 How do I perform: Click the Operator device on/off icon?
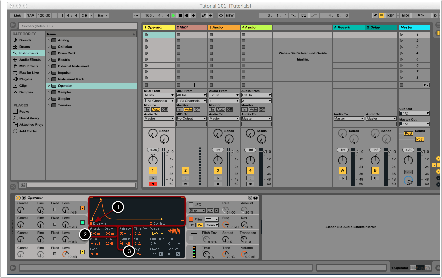18,198
